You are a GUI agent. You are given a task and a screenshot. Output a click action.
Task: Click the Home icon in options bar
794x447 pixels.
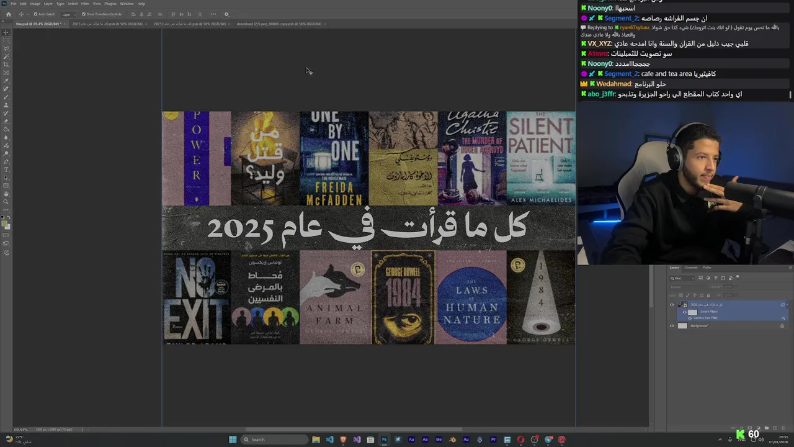(x=9, y=14)
